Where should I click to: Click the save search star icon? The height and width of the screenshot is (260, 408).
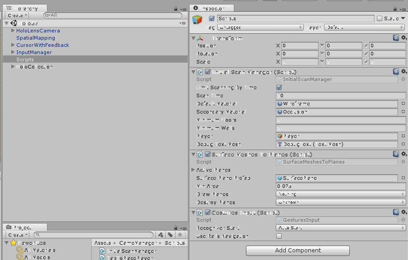[180, 235]
